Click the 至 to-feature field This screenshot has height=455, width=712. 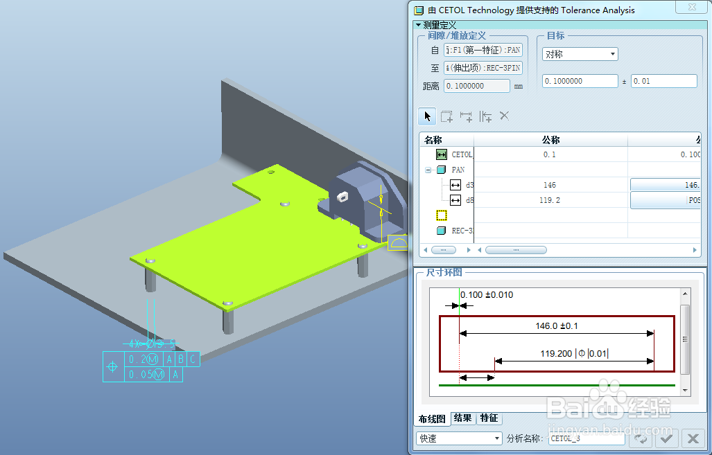[483, 68]
